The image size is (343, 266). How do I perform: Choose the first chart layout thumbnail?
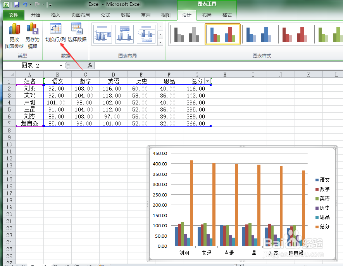coord(103,34)
